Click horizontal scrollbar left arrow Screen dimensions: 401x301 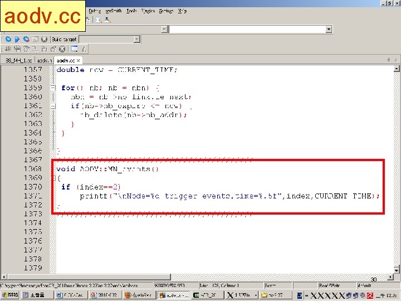click(4, 276)
